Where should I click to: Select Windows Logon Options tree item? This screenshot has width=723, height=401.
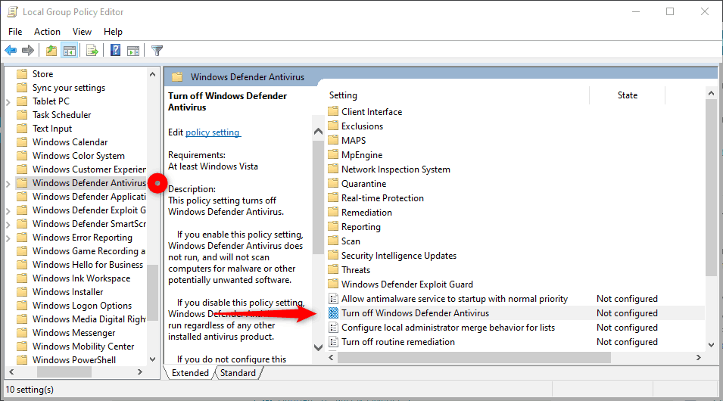[82, 306]
